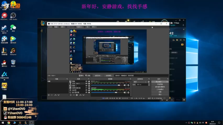Toggle visibility of 游戏源 source
223x125 pixels.
click(86, 90)
